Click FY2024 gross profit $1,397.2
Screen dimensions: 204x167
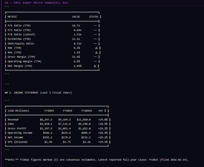tap(46, 129)
